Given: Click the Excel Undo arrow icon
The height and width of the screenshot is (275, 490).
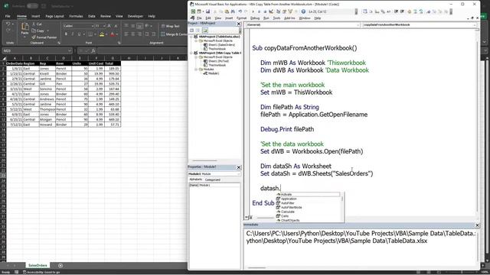Looking at the screenshot, I should 8,24.
